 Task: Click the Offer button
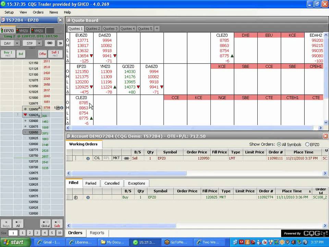(42, 54)
